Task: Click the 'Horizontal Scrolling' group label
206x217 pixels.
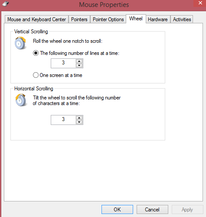Action: point(34,89)
